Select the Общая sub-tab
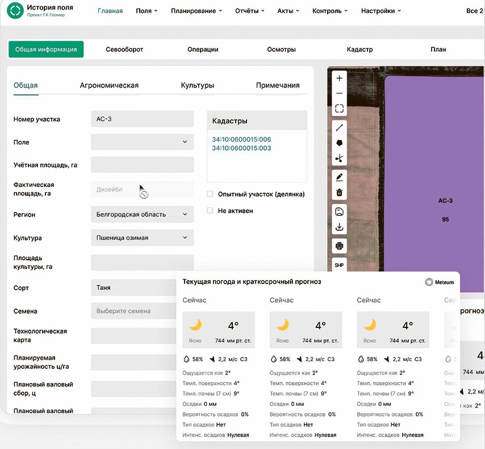 pos(26,85)
